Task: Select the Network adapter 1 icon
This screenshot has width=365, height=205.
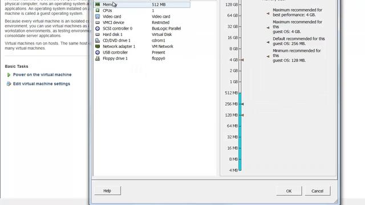Action: [98, 47]
